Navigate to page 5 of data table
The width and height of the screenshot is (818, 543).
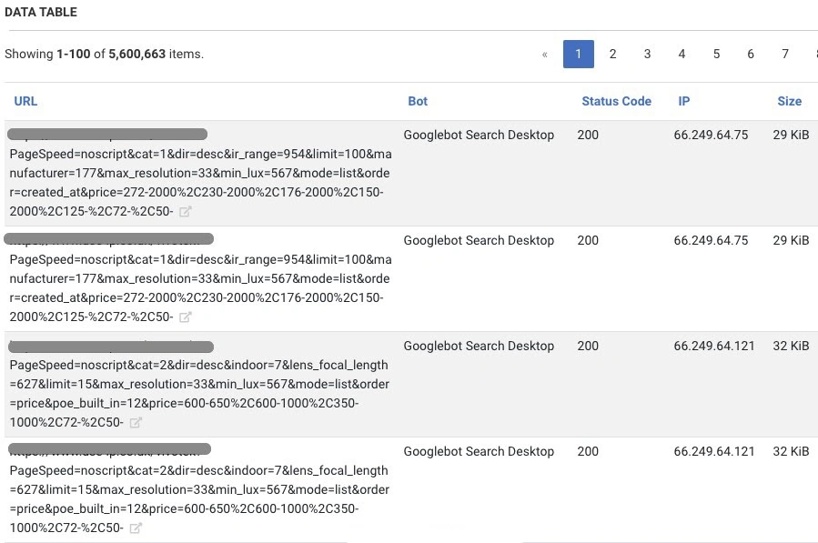click(716, 55)
